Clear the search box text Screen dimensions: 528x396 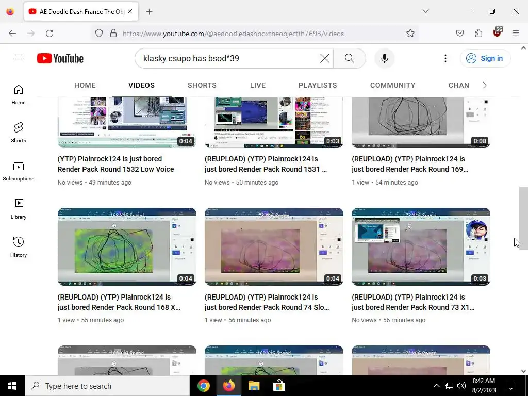pyautogui.click(x=325, y=58)
